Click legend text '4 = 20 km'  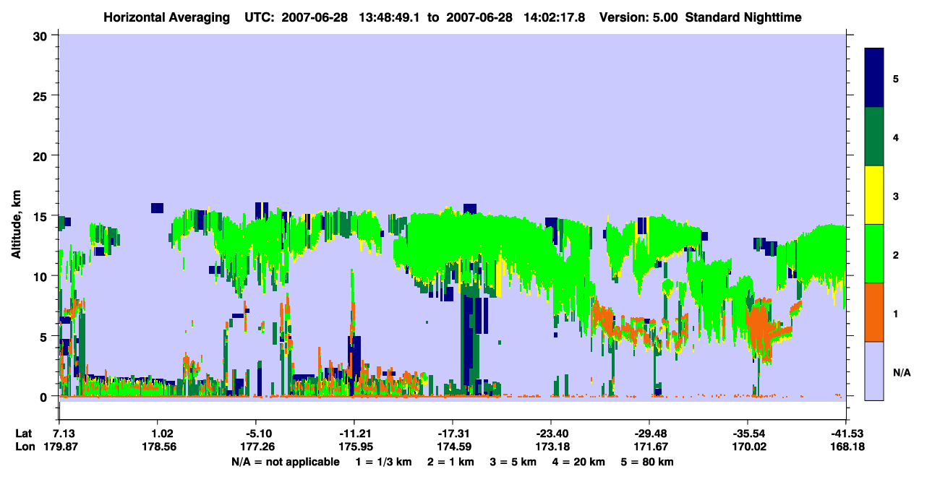click(578, 462)
